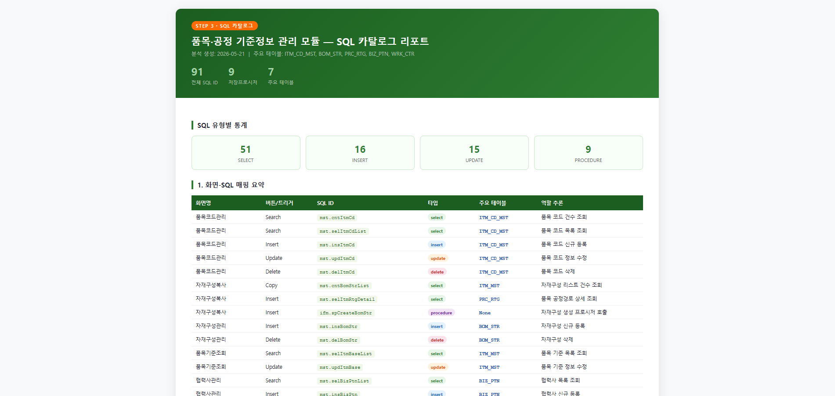Select the 1. 화면-SQL 매핑 요약 heading

pos(231,185)
